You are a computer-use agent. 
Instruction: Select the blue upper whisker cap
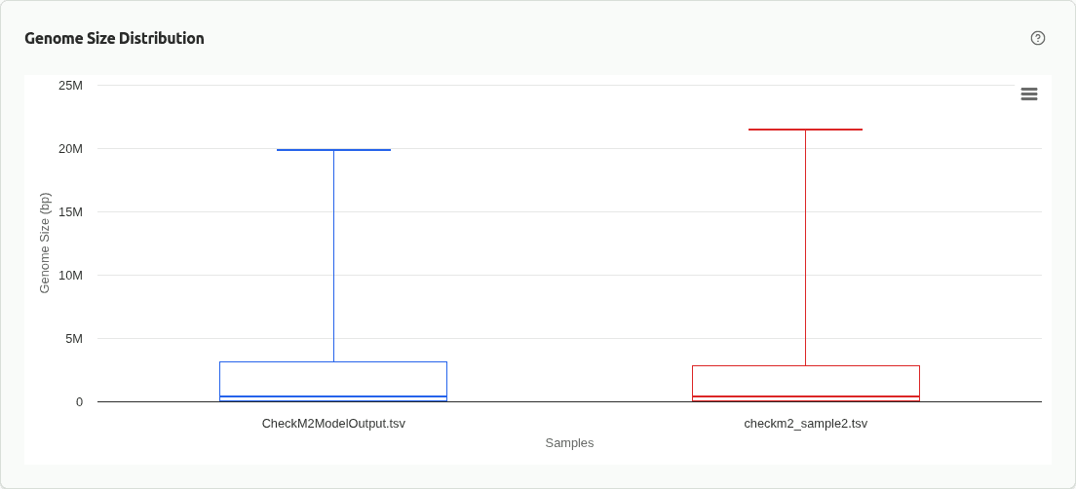[333, 150]
